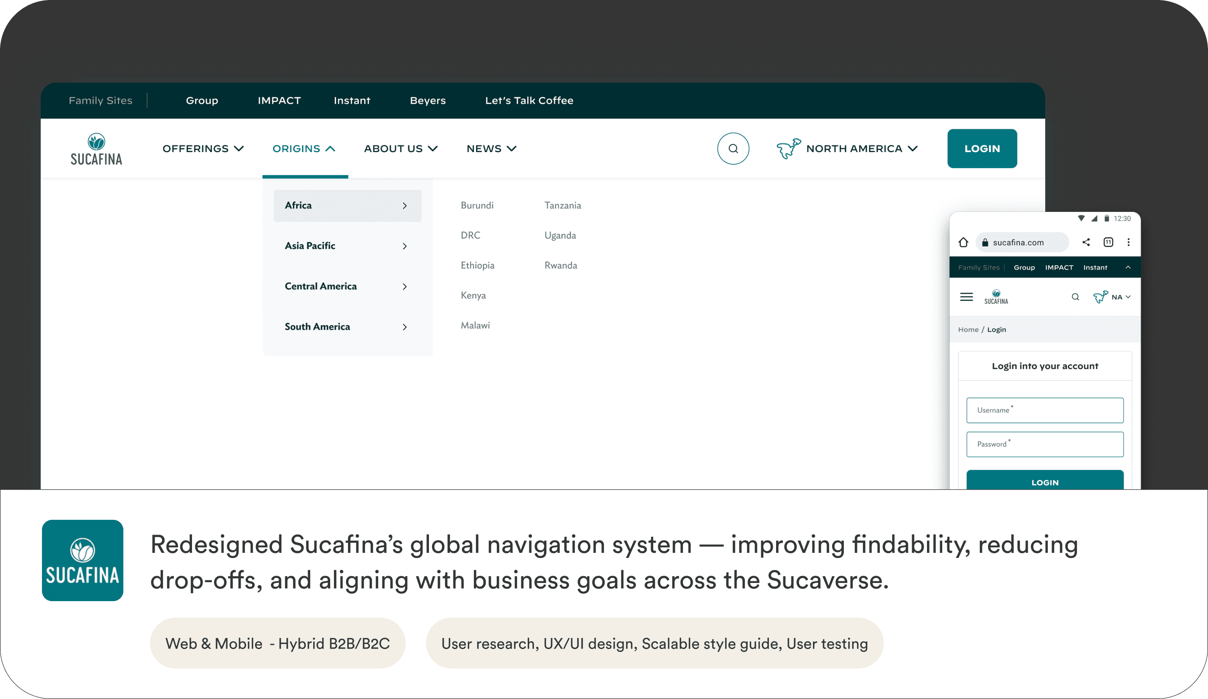Open the Rwanda origin page
Viewport: 1208px width, 699px height.
(560, 266)
